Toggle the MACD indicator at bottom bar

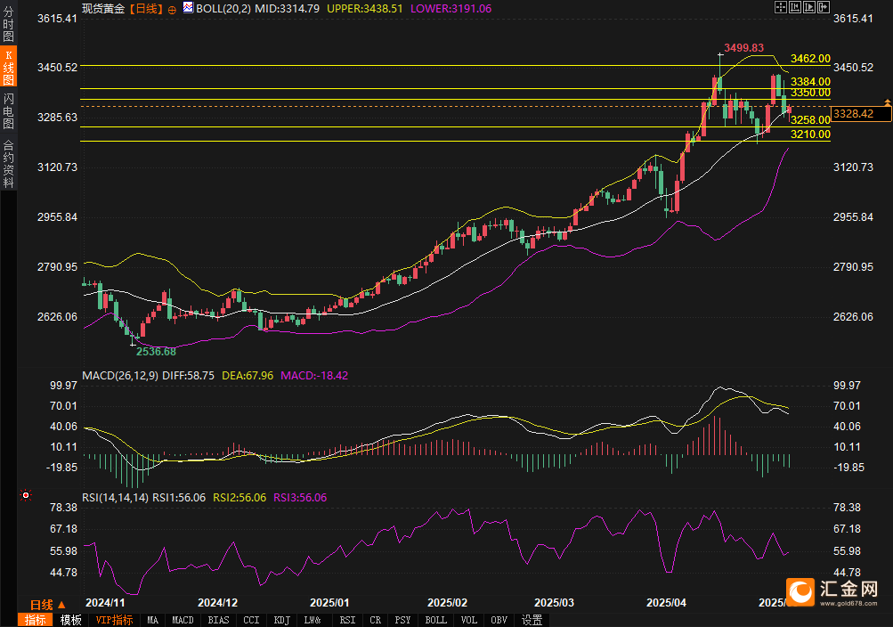tap(183, 620)
